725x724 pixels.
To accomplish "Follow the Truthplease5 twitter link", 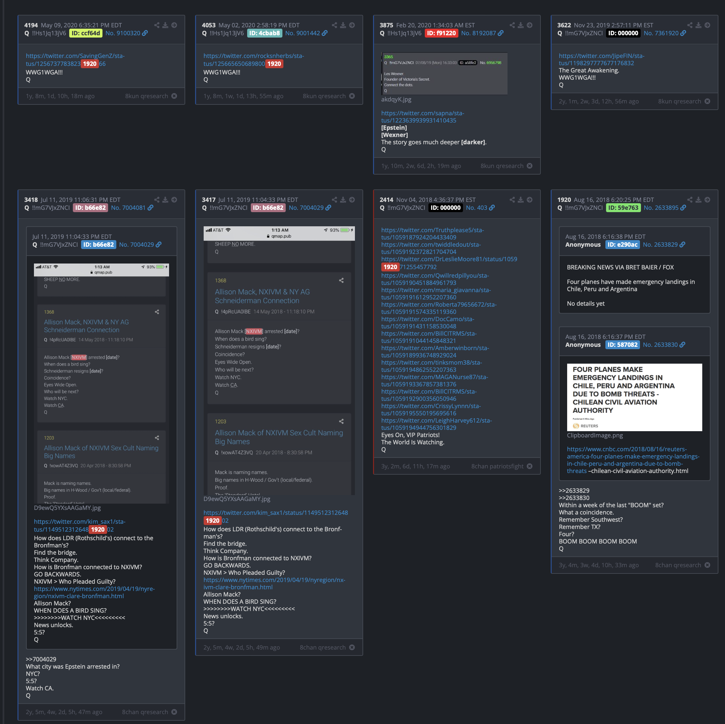I will pyautogui.click(x=433, y=233).
